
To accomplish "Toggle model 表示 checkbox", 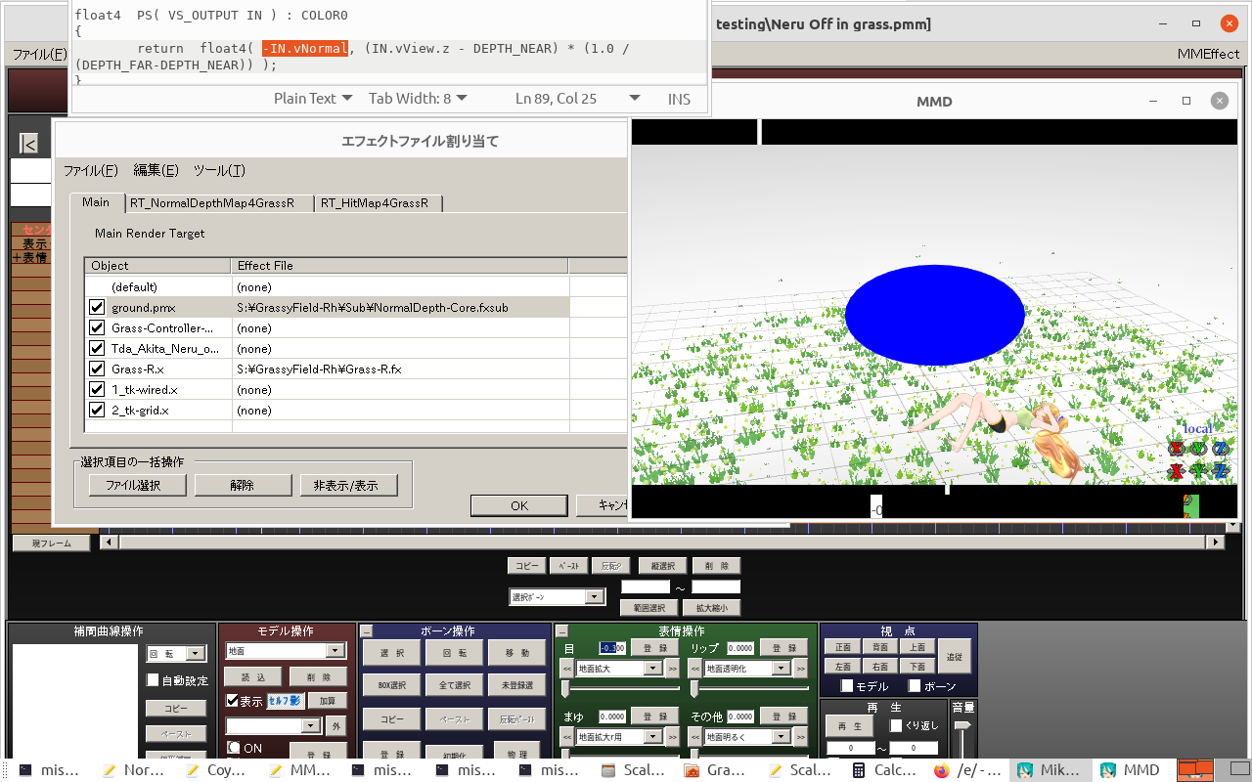I will (232, 701).
